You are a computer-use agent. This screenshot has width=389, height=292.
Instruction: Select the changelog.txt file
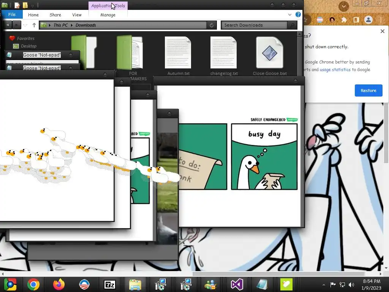[224, 56]
